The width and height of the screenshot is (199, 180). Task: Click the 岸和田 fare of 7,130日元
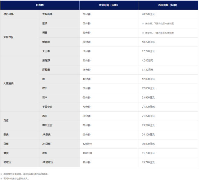[147, 70]
